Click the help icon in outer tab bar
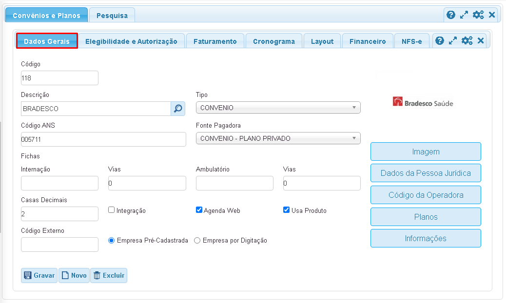Image resolution: width=506 pixels, height=303 pixels. click(x=451, y=15)
